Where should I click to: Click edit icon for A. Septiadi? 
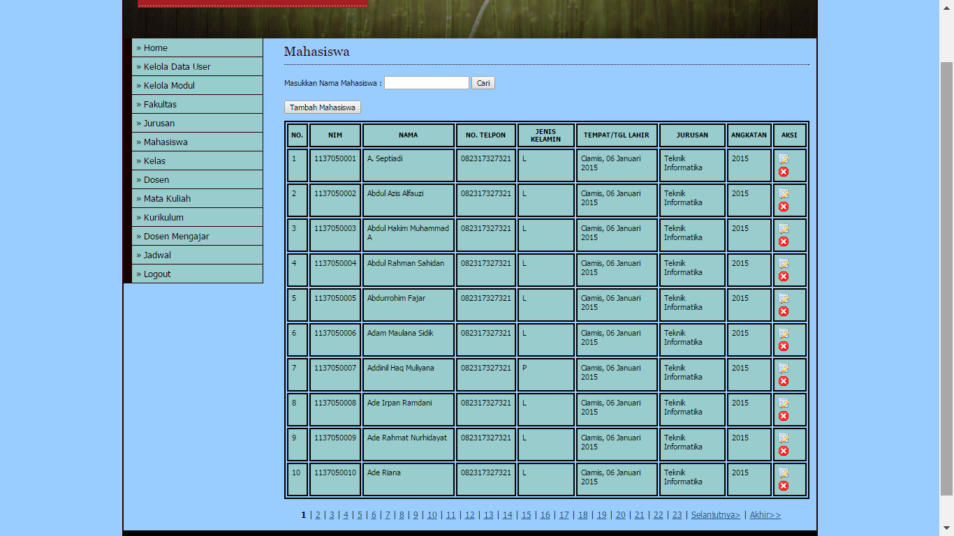[x=784, y=159]
